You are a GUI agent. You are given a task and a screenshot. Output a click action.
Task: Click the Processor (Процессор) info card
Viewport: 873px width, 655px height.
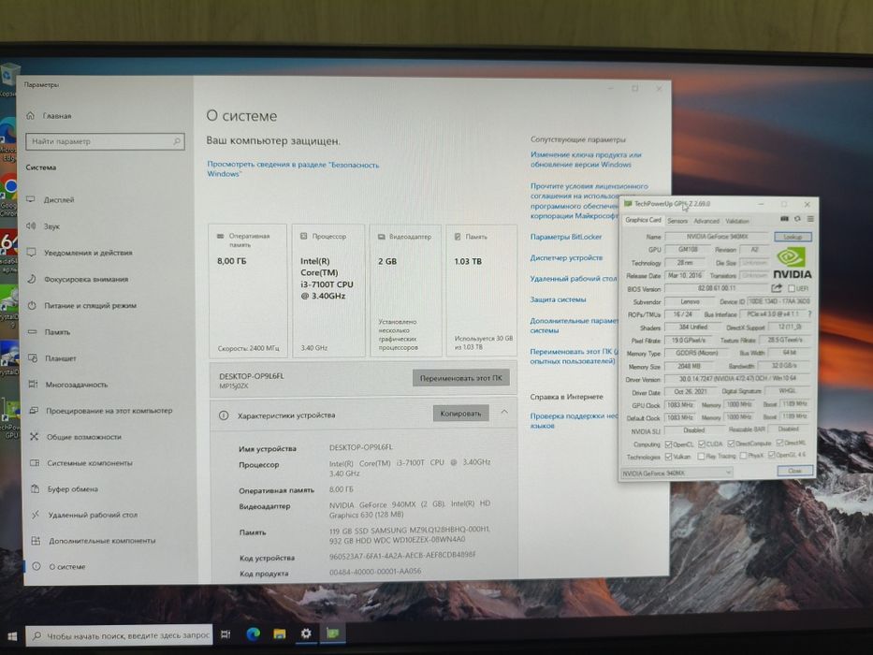click(x=328, y=290)
